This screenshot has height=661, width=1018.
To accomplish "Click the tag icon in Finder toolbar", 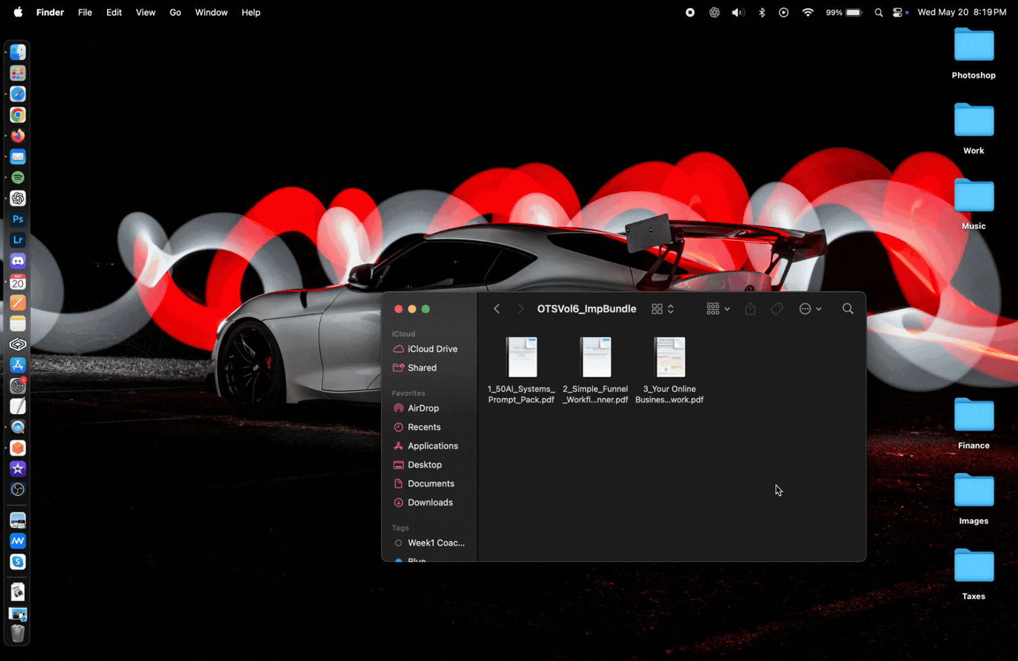I will click(777, 309).
